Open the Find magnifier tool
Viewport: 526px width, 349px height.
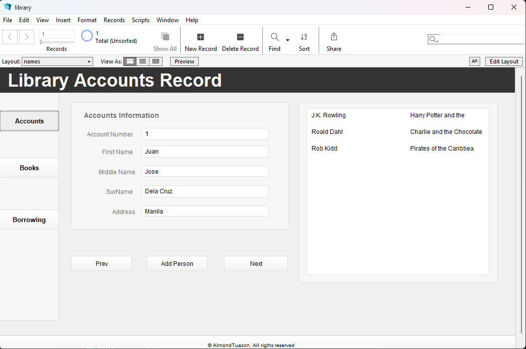tap(275, 37)
